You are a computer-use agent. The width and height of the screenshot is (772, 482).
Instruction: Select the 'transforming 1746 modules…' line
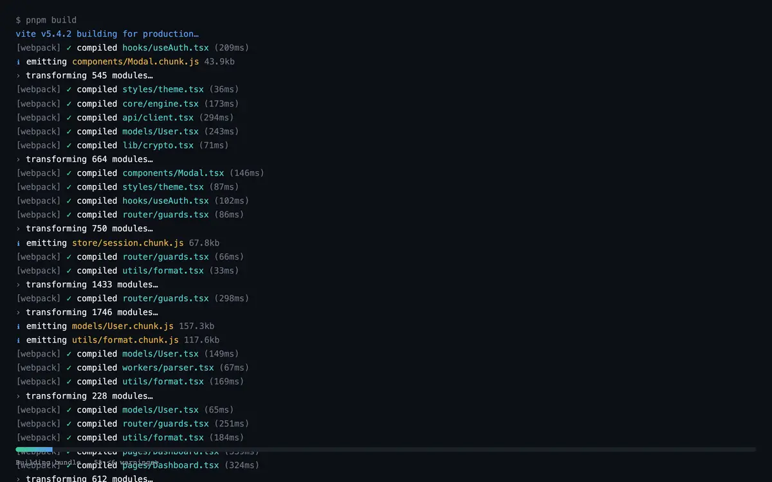click(x=87, y=312)
